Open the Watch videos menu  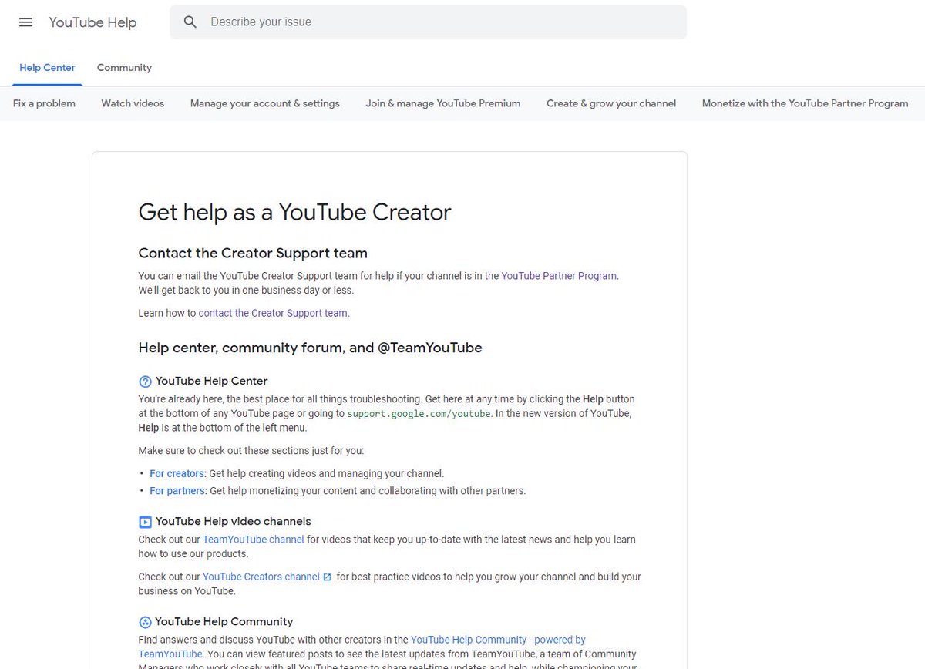coord(133,103)
